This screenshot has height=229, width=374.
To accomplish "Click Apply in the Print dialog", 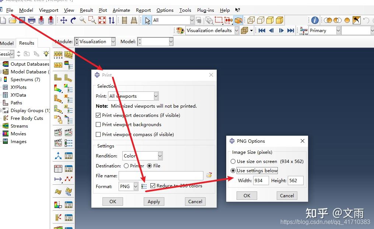I will click(x=154, y=201).
